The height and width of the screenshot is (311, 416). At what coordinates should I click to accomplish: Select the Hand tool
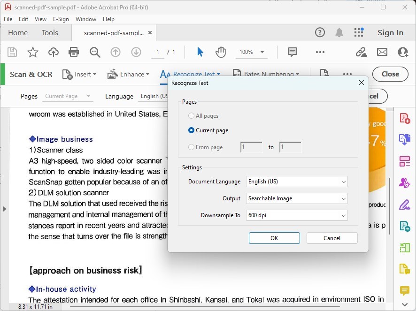pyautogui.click(x=221, y=52)
